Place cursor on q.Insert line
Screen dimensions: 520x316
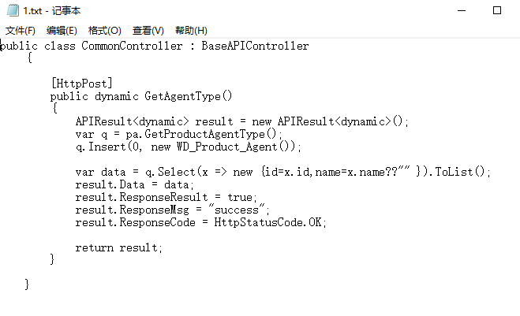(x=188, y=147)
